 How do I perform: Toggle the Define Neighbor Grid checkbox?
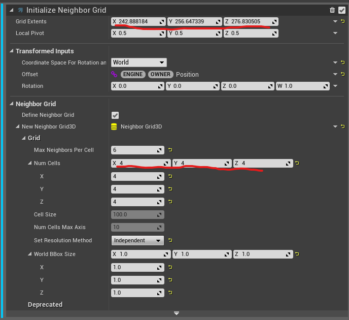[115, 115]
